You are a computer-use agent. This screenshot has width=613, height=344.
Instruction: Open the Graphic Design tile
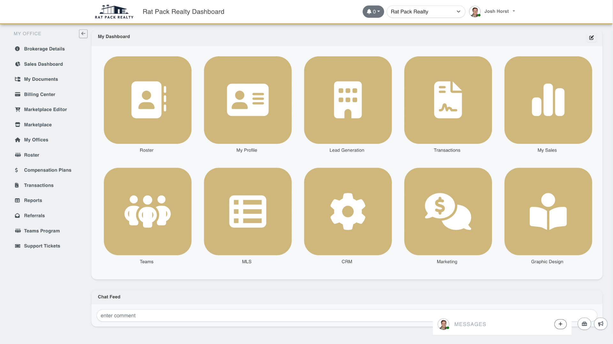[548, 211]
